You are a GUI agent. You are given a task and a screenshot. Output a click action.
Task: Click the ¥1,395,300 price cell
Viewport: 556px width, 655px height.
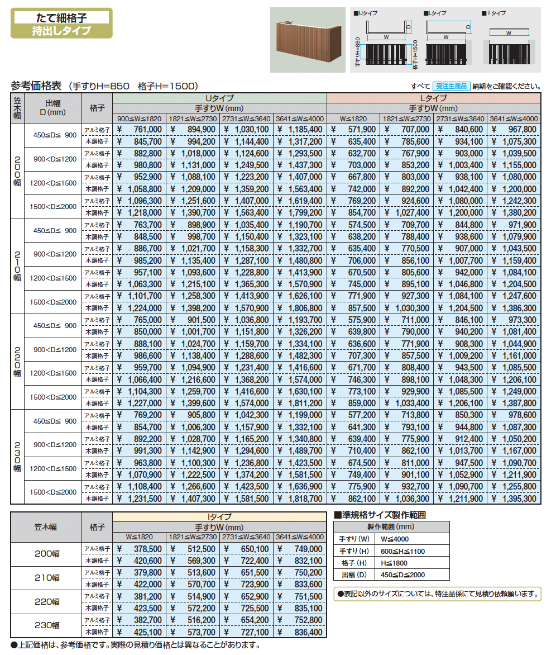point(514,499)
